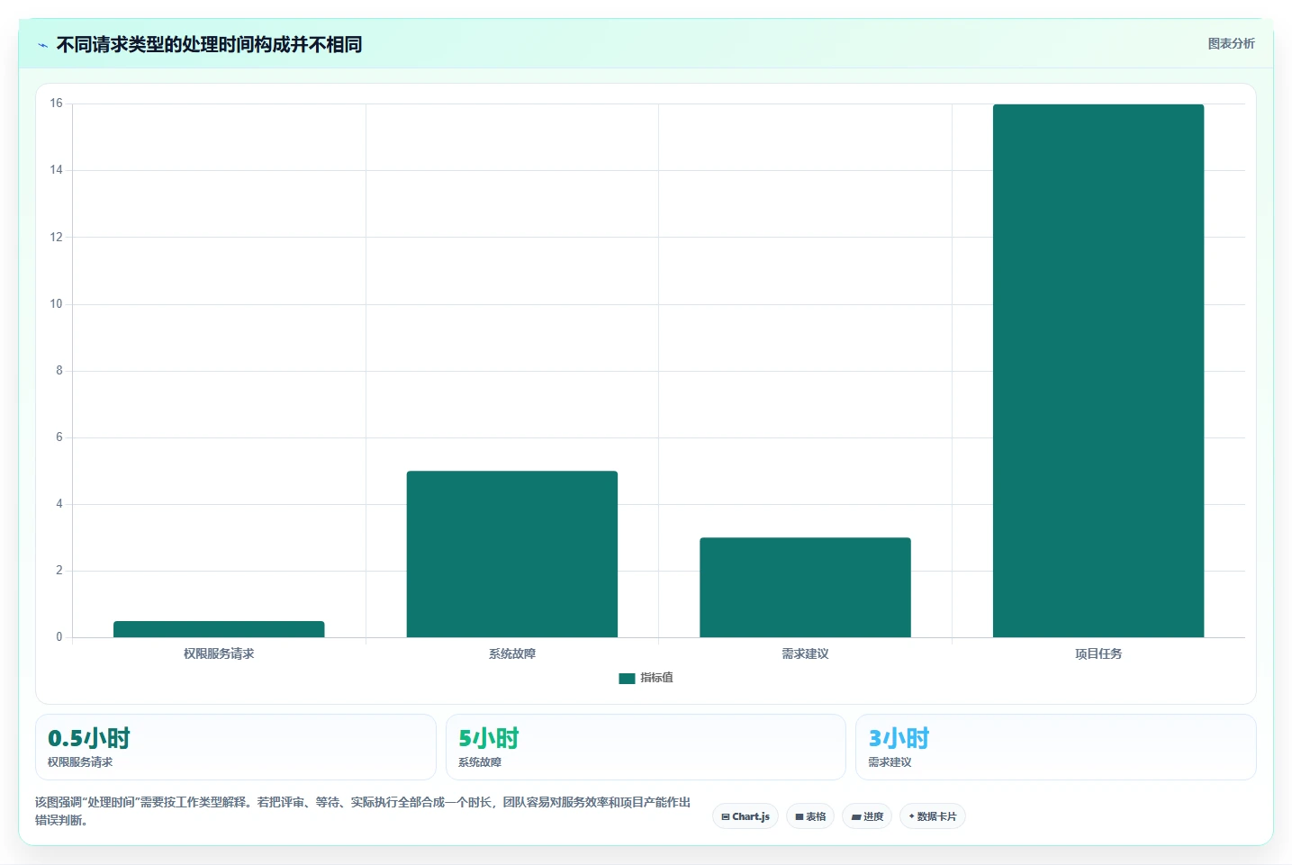
Task: Click the y-axis value 8
Action: point(59,371)
